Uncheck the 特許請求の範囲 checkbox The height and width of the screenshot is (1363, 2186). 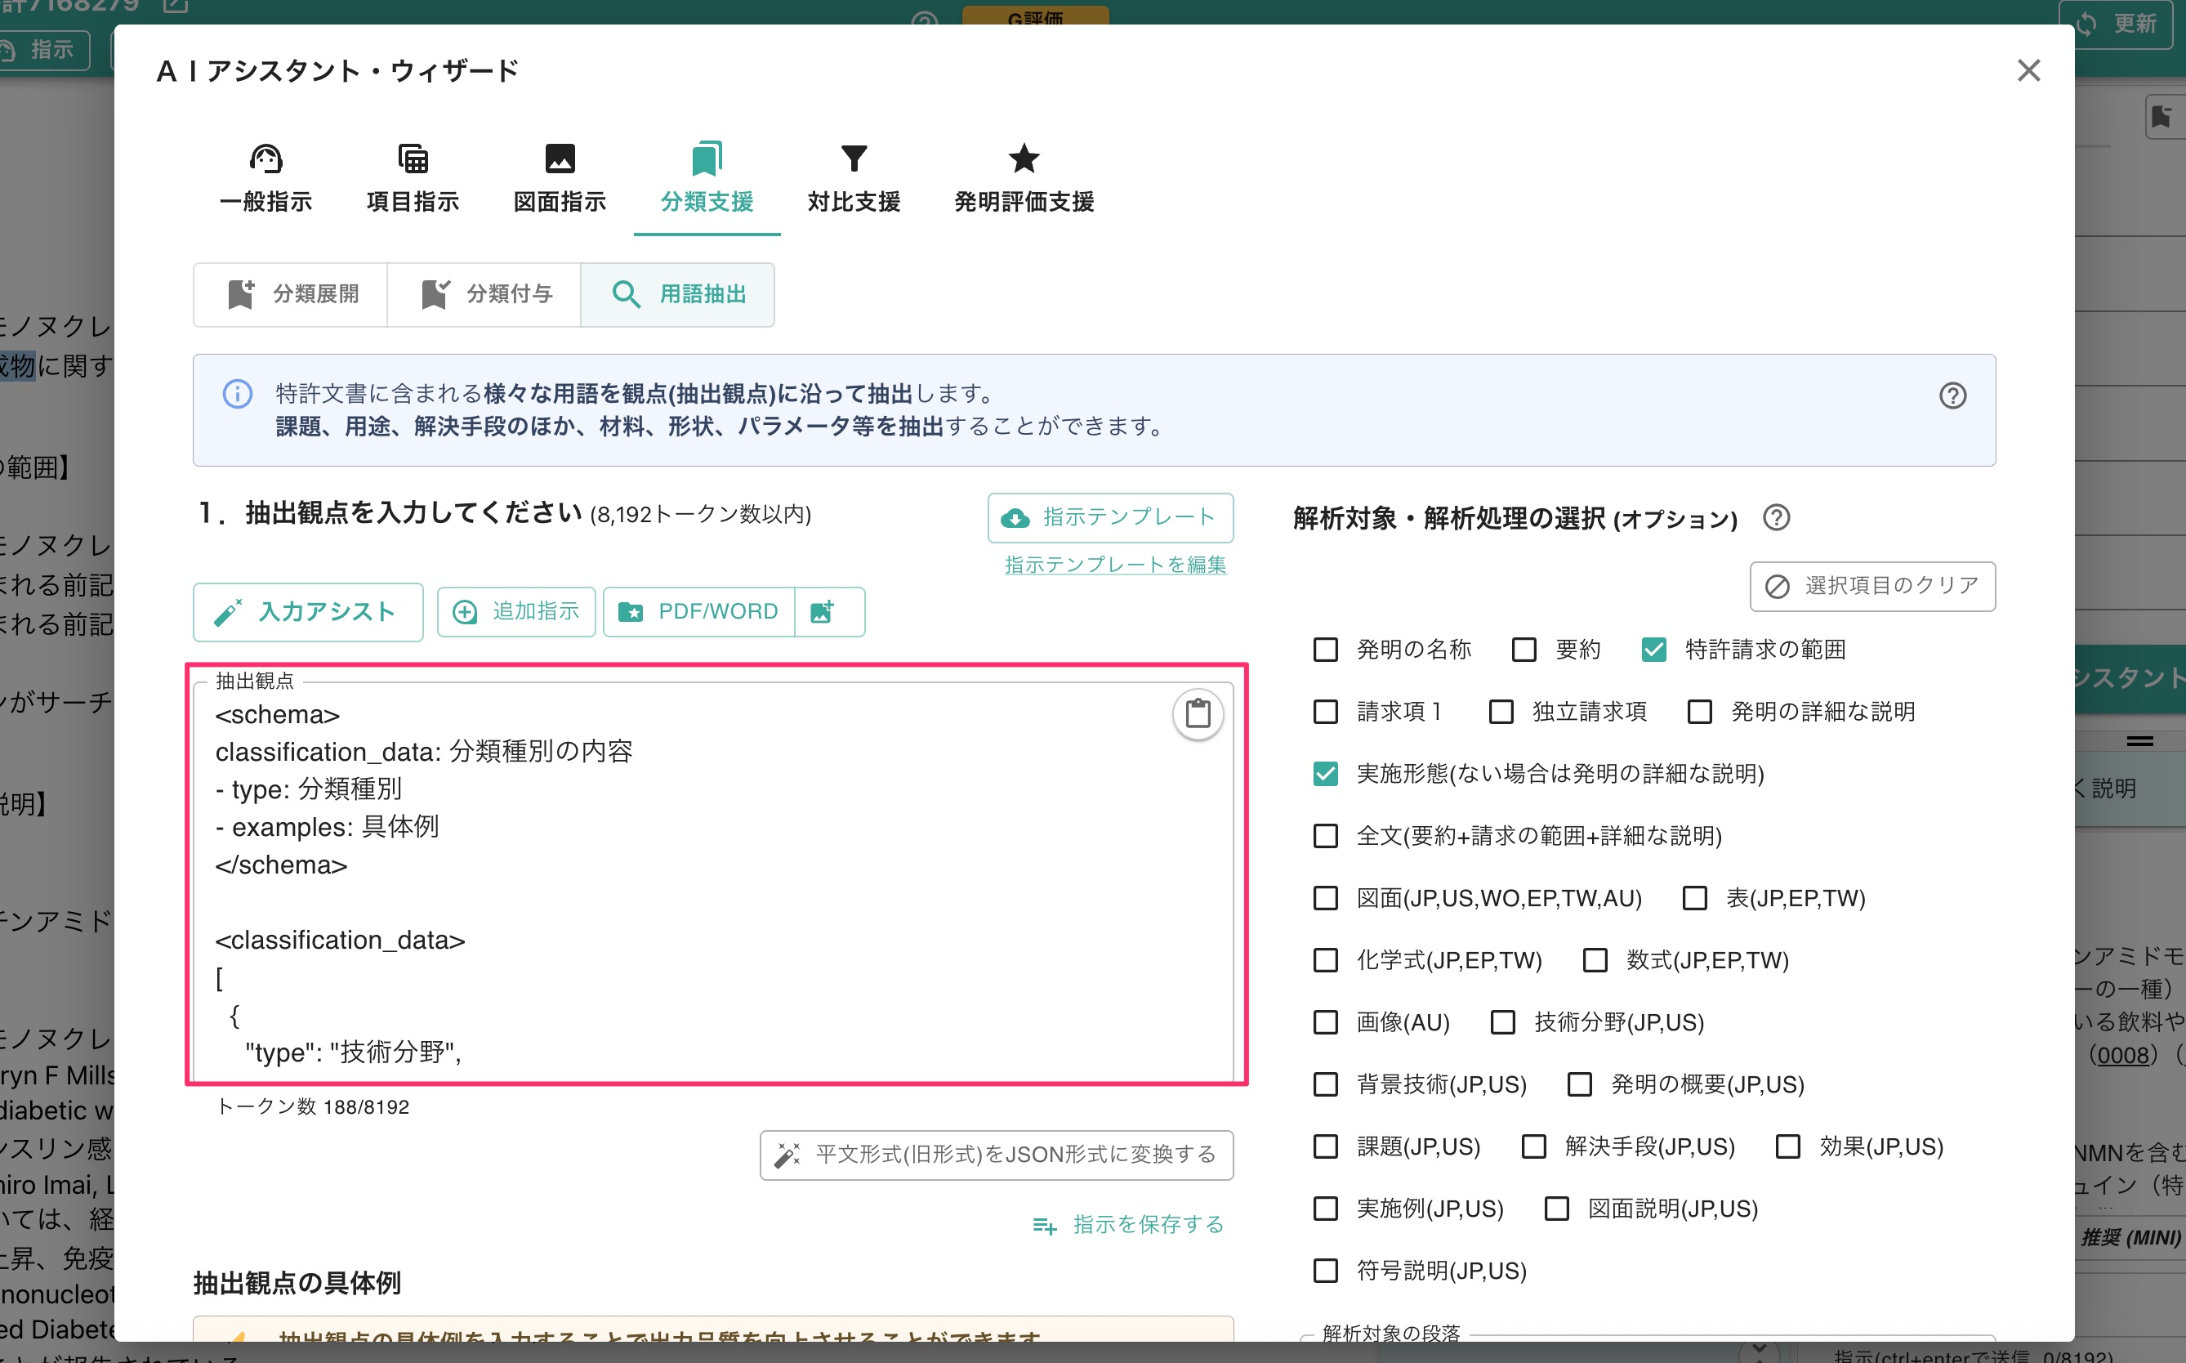(1653, 649)
